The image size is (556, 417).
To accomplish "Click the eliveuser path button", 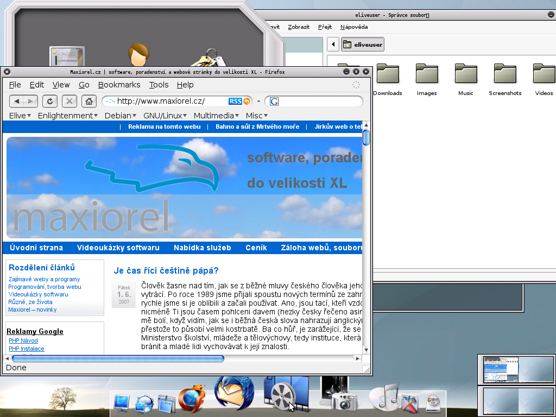I will point(363,45).
